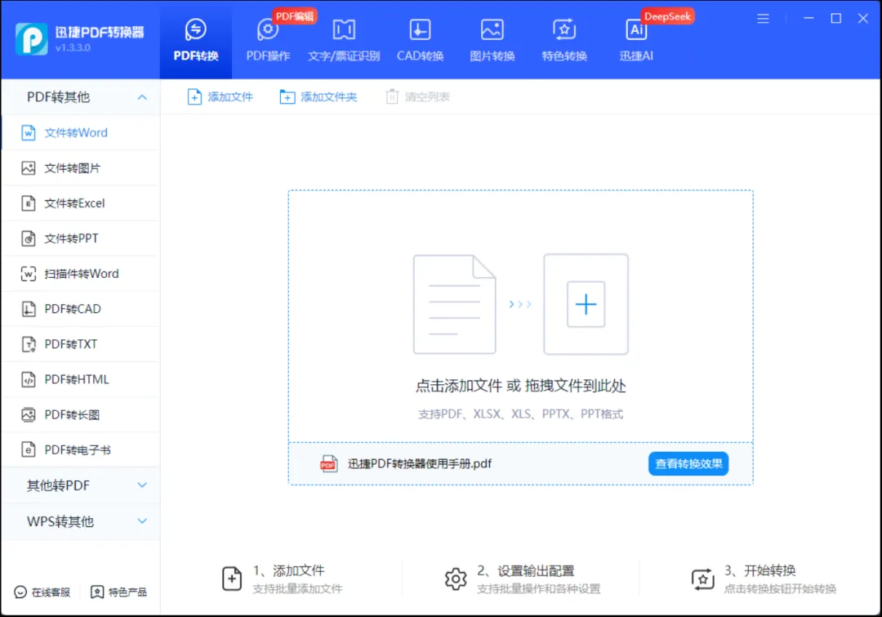This screenshot has height=617, width=882.
Task: Click the 添加文件夹 folder-plus icon
Action: [287, 96]
